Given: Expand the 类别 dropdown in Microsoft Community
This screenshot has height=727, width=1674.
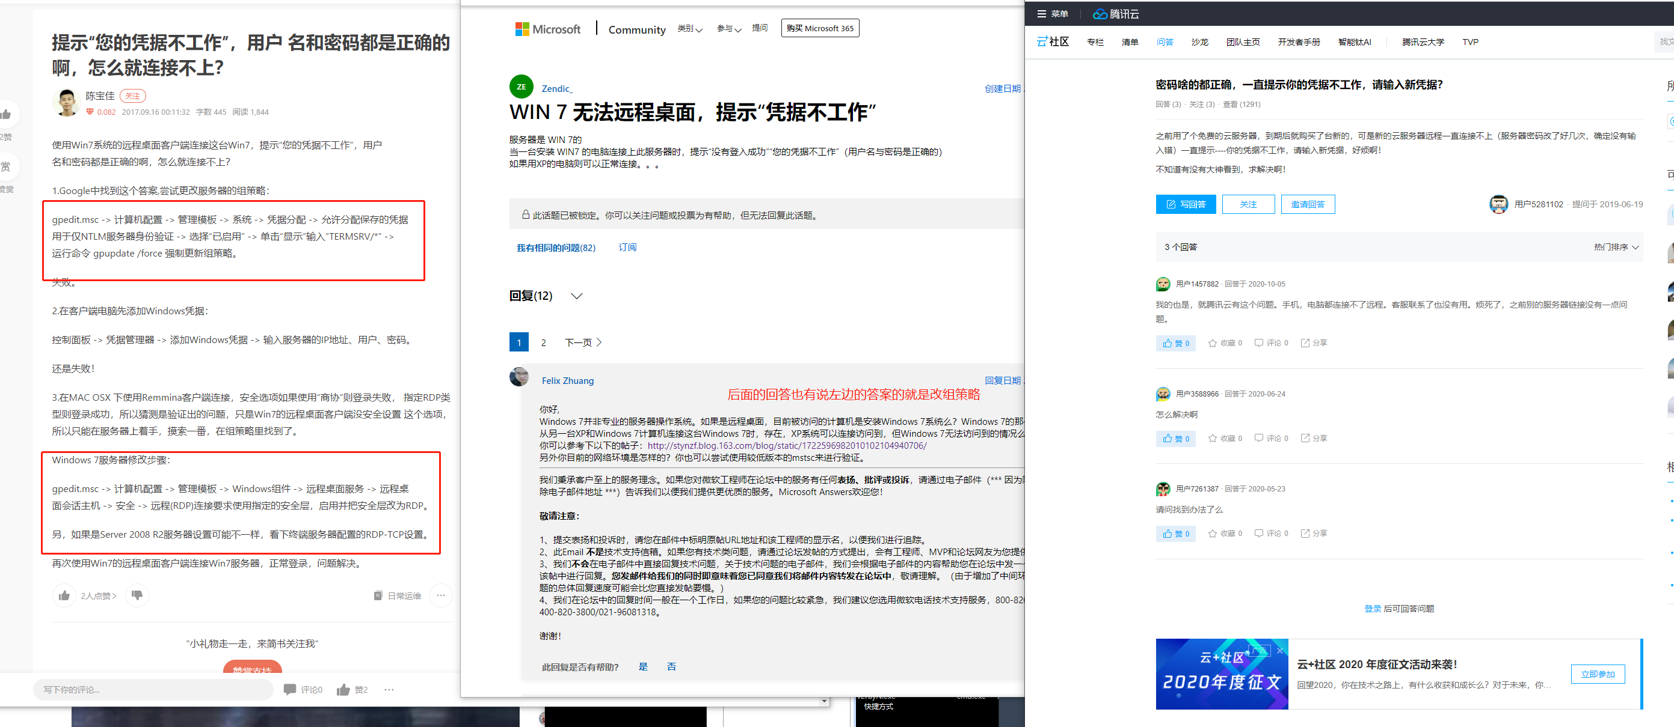Looking at the screenshot, I should click(x=689, y=29).
